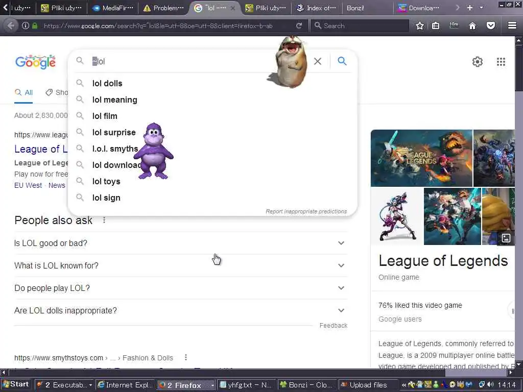Switch to Internet Expl.. taskbar button
The image size is (523, 392).
point(126,385)
